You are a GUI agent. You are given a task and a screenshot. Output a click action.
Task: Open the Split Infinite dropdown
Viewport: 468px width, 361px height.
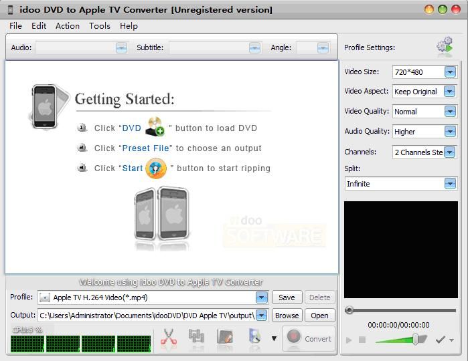click(450, 184)
